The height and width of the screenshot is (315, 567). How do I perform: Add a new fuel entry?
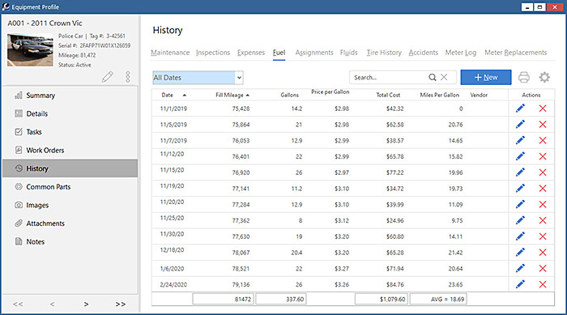[x=486, y=77]
